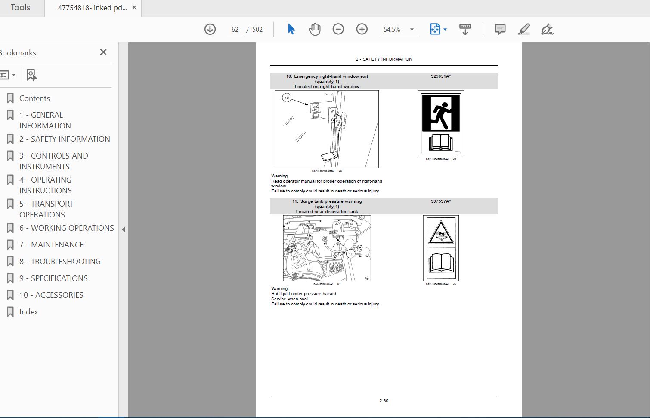The image size is (650, 418).
Task: Open the 10 - ACCESSORIES bookmark
Action: 51,295
